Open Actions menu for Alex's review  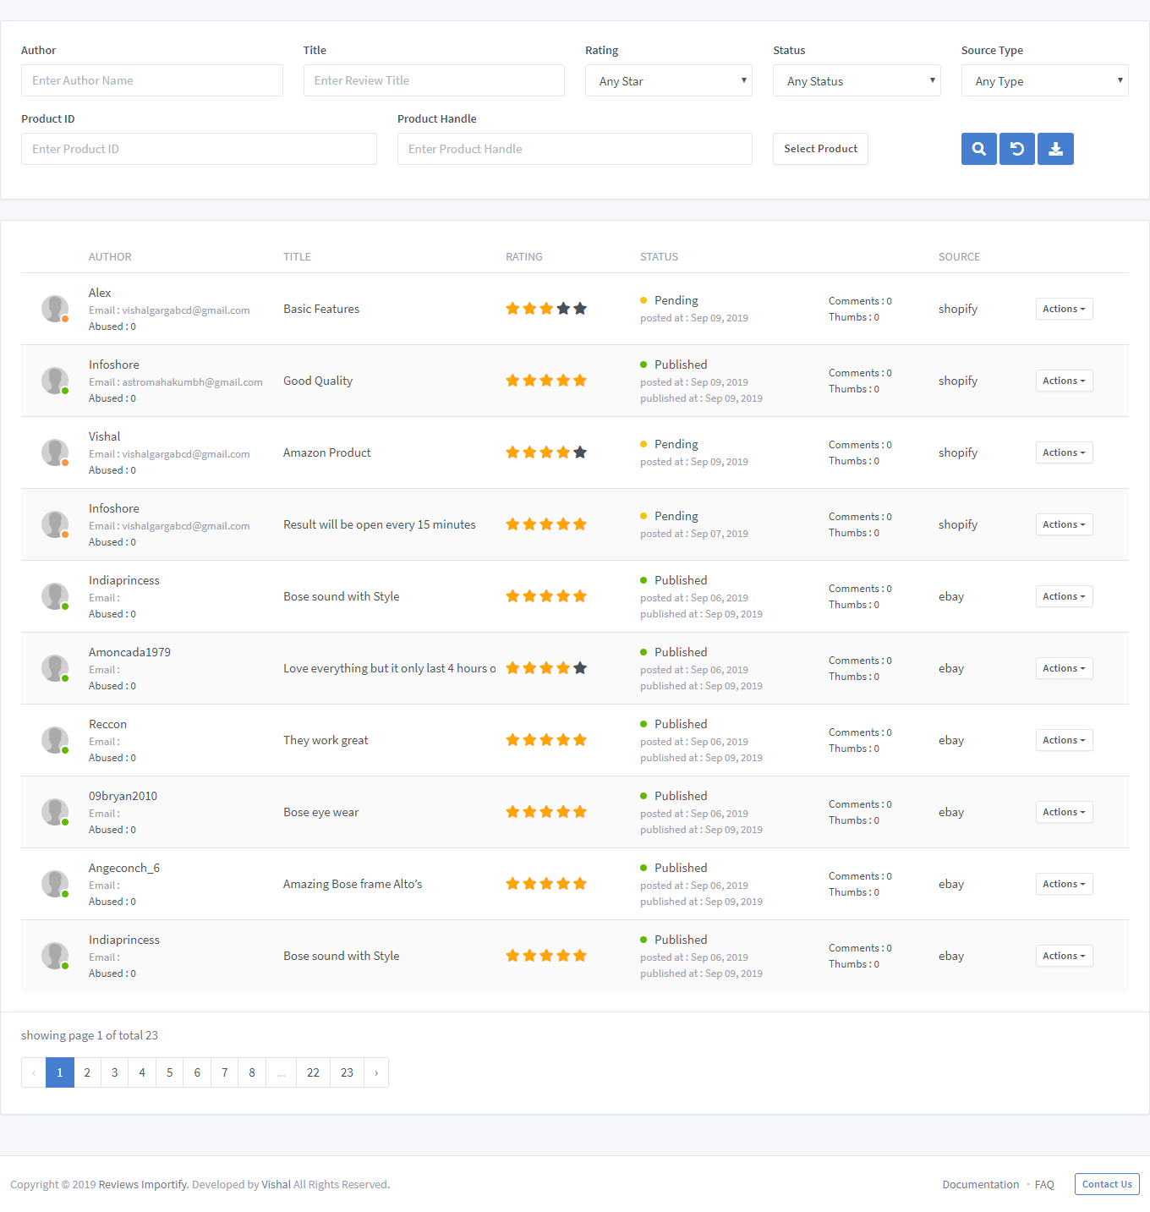[x=1064, y=309]
